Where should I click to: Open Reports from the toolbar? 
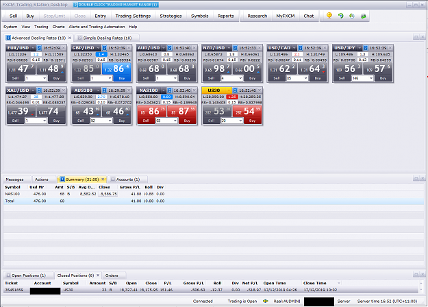tap(225, 16)
